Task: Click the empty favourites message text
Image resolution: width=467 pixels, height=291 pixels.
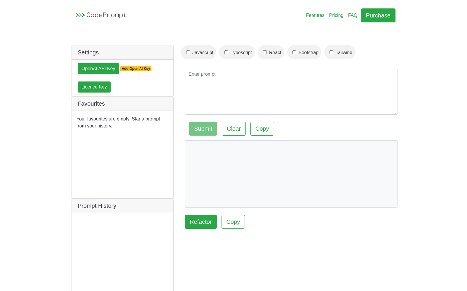Action: click(x=118, y=123)
